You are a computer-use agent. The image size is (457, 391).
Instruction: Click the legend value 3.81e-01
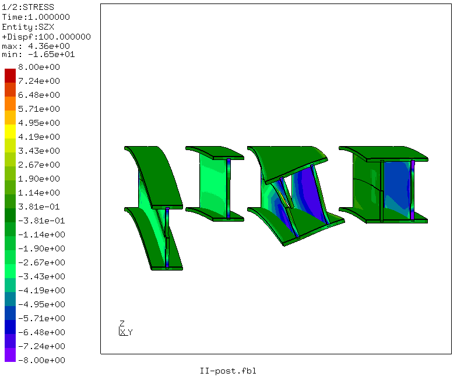(39, 207)
